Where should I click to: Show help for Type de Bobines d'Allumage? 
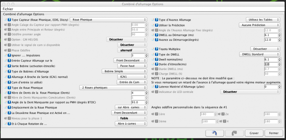10,71
